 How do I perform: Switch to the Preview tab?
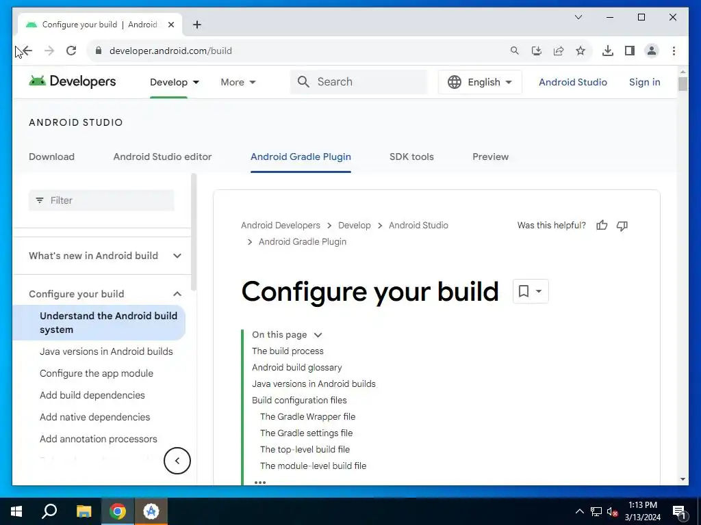490,157
